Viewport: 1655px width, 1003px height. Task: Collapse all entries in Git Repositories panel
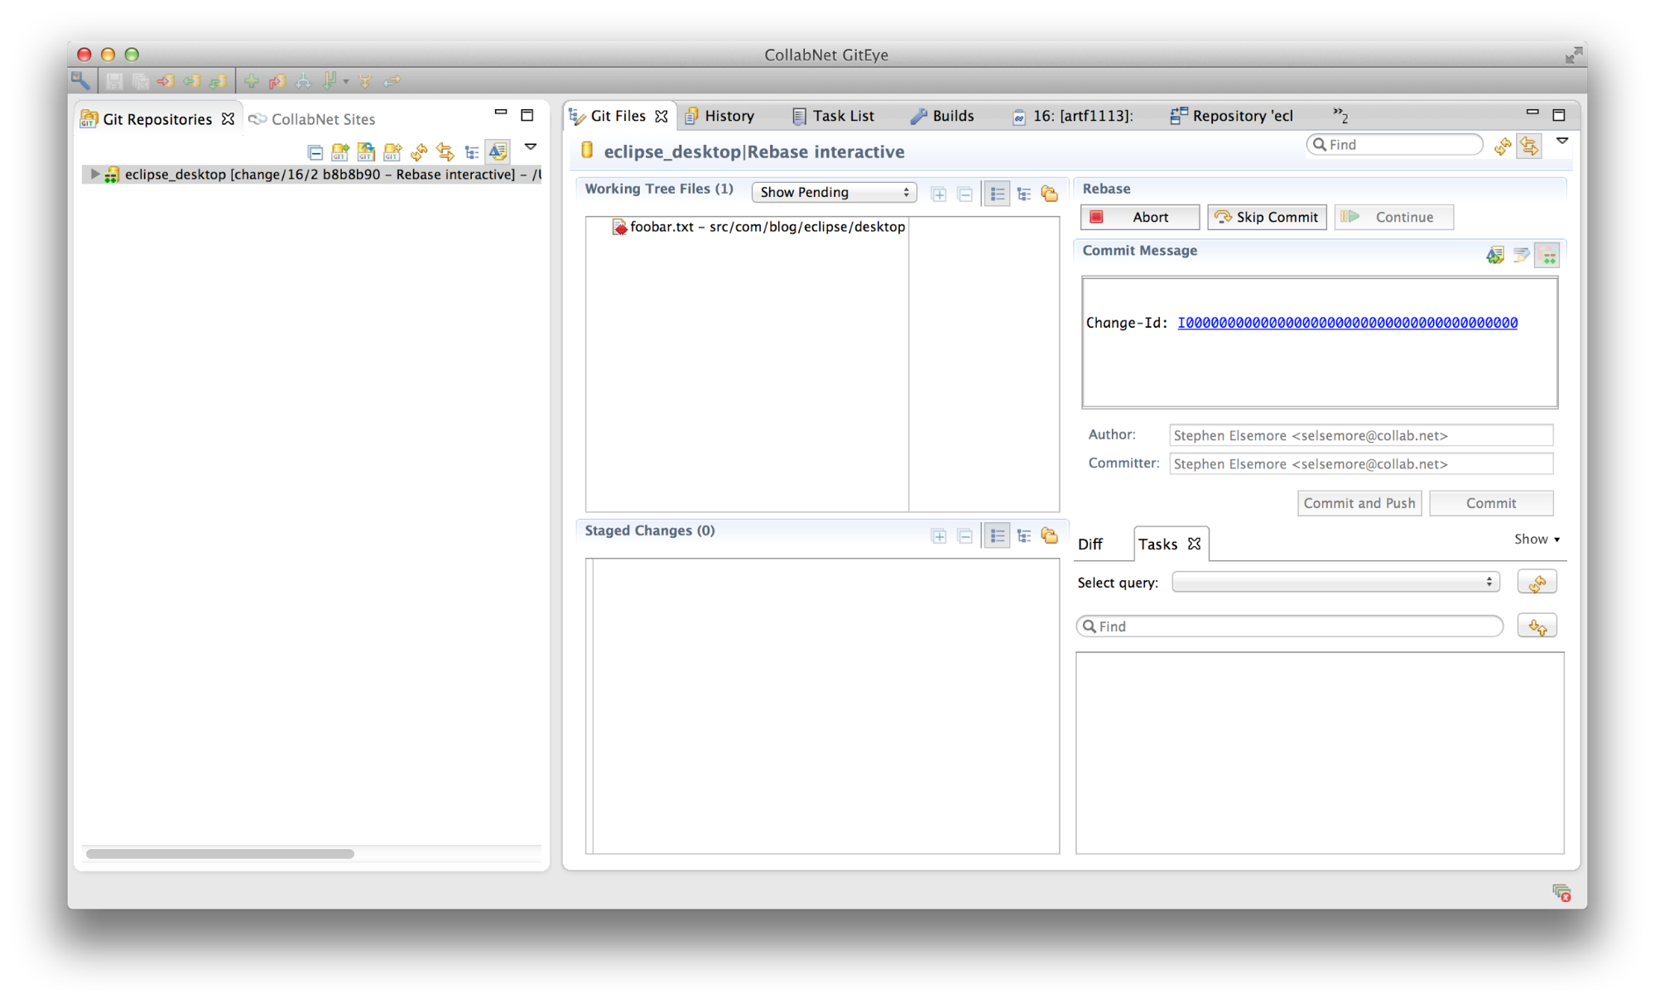click(316, 151)
